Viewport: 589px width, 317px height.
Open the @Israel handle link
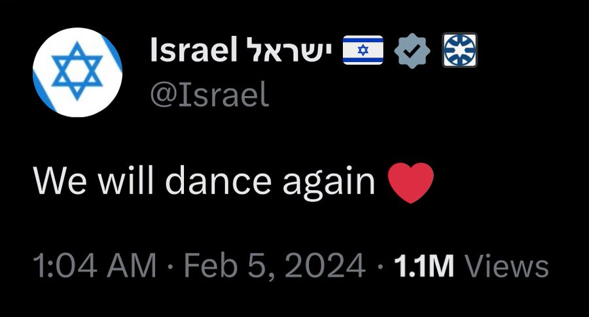click(209, 96)
